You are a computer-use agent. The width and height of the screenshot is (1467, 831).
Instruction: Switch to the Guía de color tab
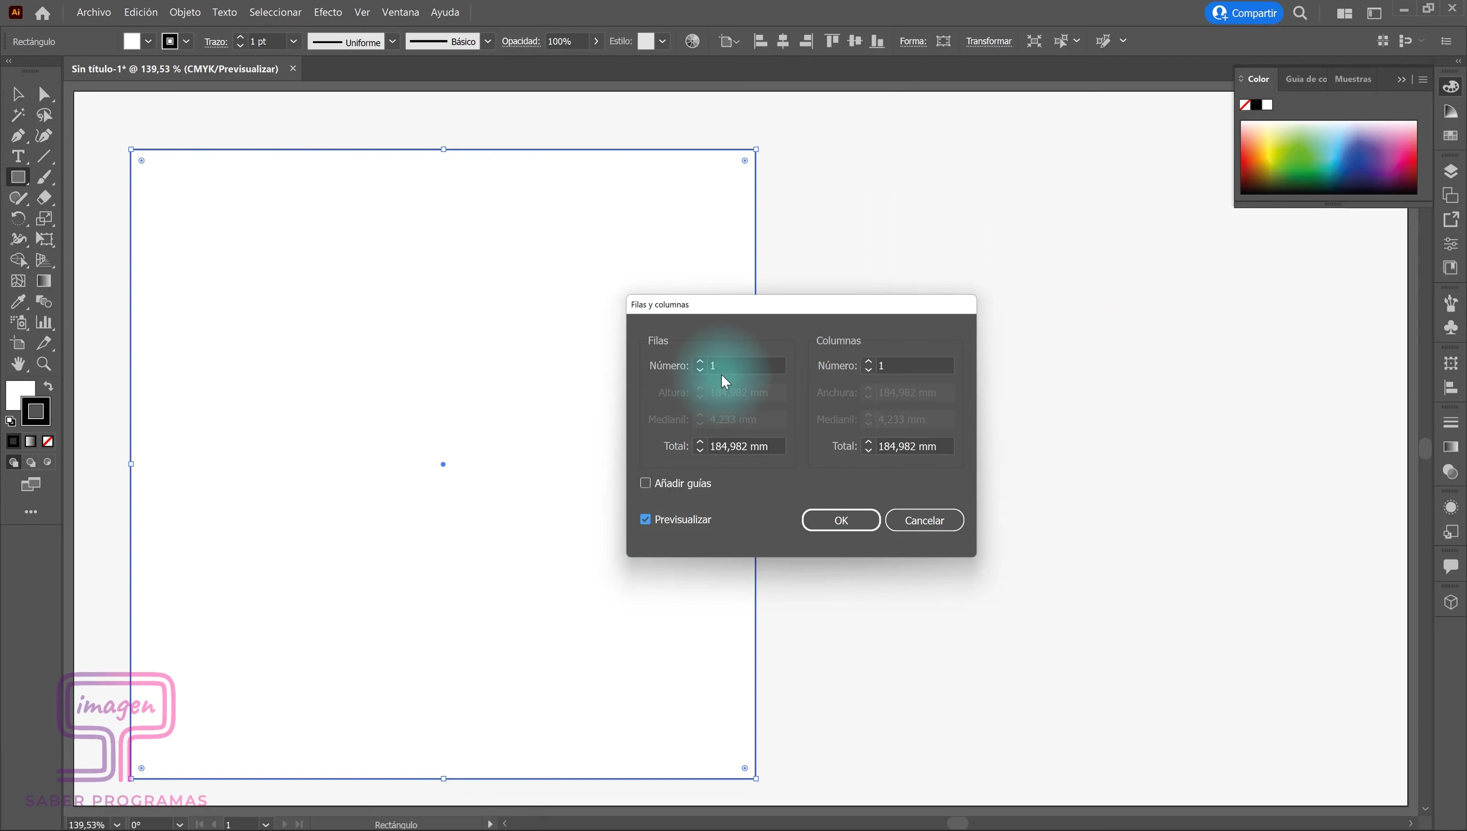1306,79
